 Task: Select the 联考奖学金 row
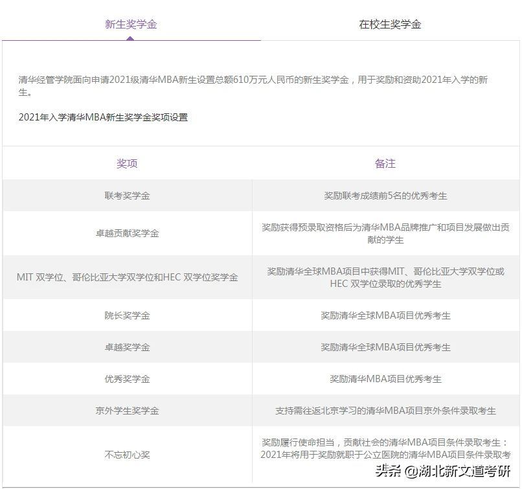pyautogui.click(x=128, y=196)
